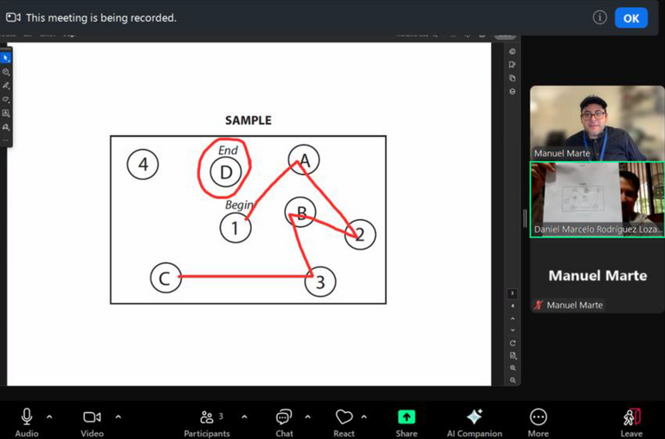Toggle camera with Video button
This screenshot has height=439, width=665.
tap(92, 423)
